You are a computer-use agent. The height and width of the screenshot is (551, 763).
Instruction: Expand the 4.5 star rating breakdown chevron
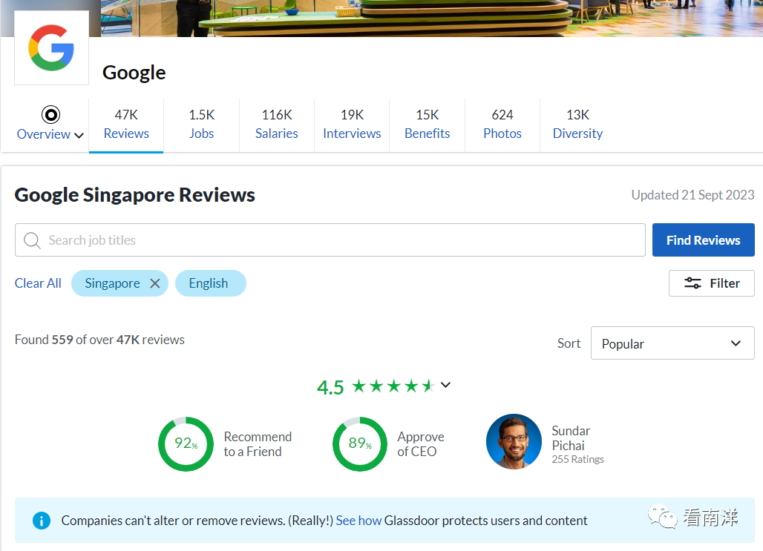445,385
